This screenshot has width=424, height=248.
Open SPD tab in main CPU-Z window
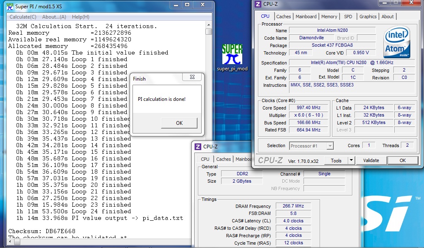348,17
